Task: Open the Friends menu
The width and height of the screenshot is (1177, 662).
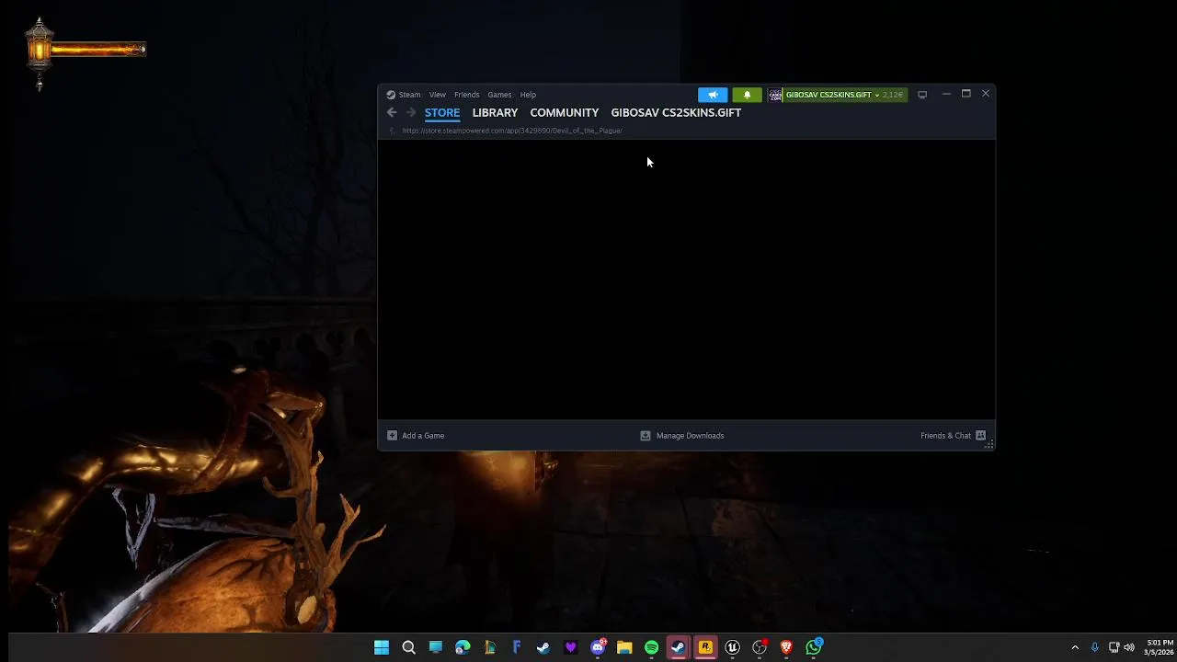Action: 466,95
